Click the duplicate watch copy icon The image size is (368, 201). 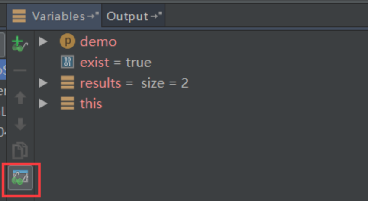pos(20,151)
